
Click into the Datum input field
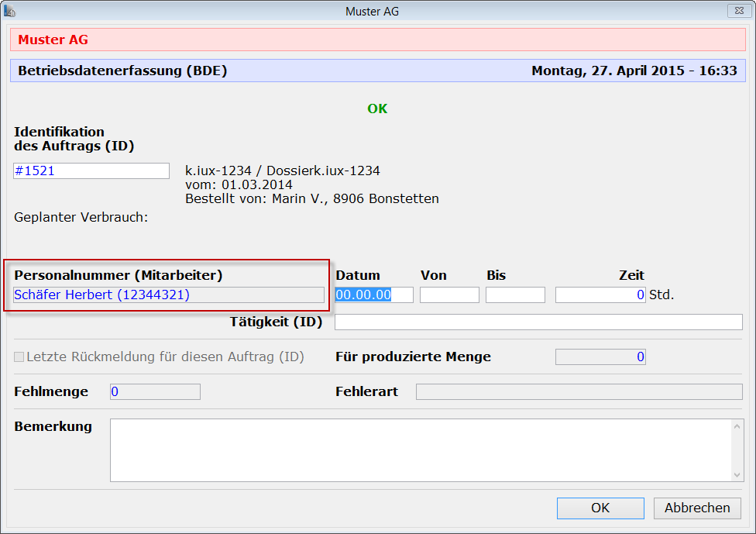coord(373,295)
